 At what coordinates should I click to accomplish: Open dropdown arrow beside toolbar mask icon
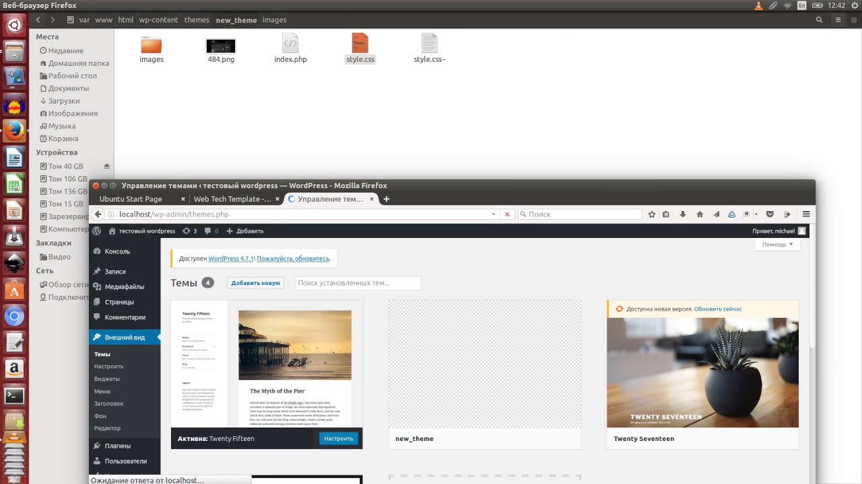click(x=756, y=214)
